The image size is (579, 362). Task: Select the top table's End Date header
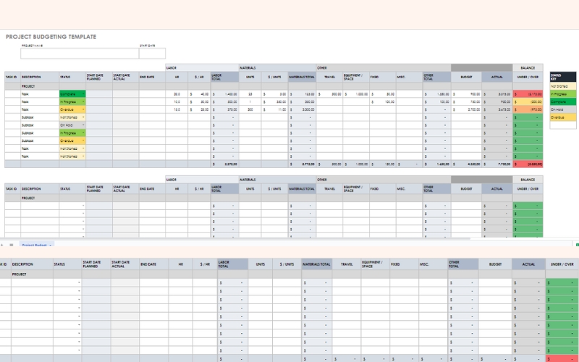(x=152, y=77)
